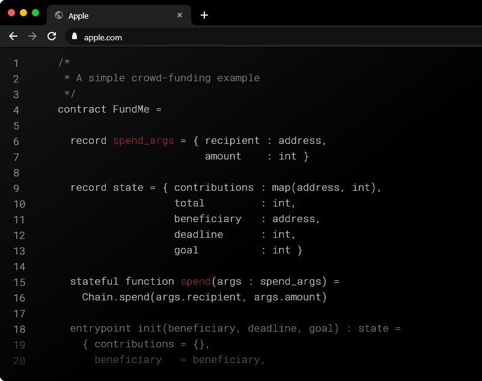
Task: Click the browser back arrow
Action: point(13,37)
